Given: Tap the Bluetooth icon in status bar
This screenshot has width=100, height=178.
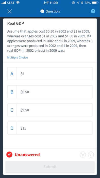Looking at the screenshot, I should (82, 3).
